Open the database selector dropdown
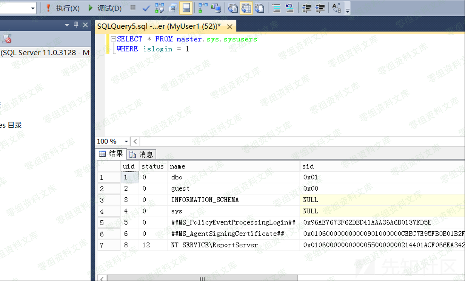 coord(32,8)
